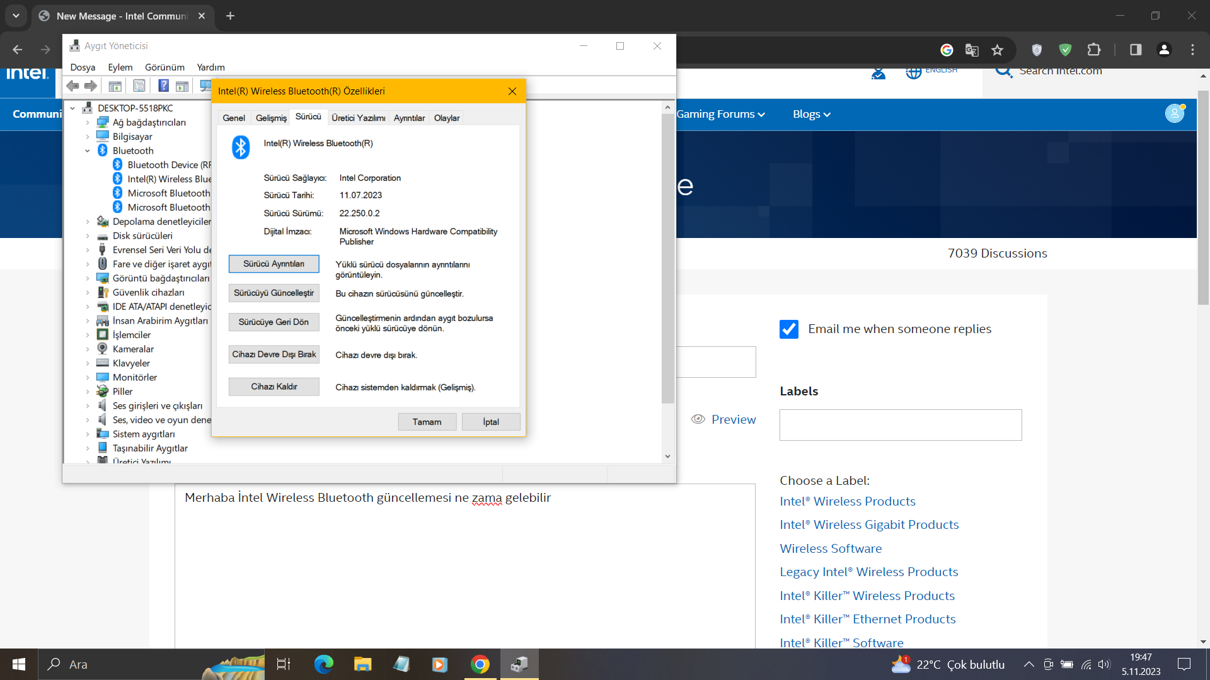Click the Labels input field
Screen dimensions: 1210x680
(x=900, y=425)
